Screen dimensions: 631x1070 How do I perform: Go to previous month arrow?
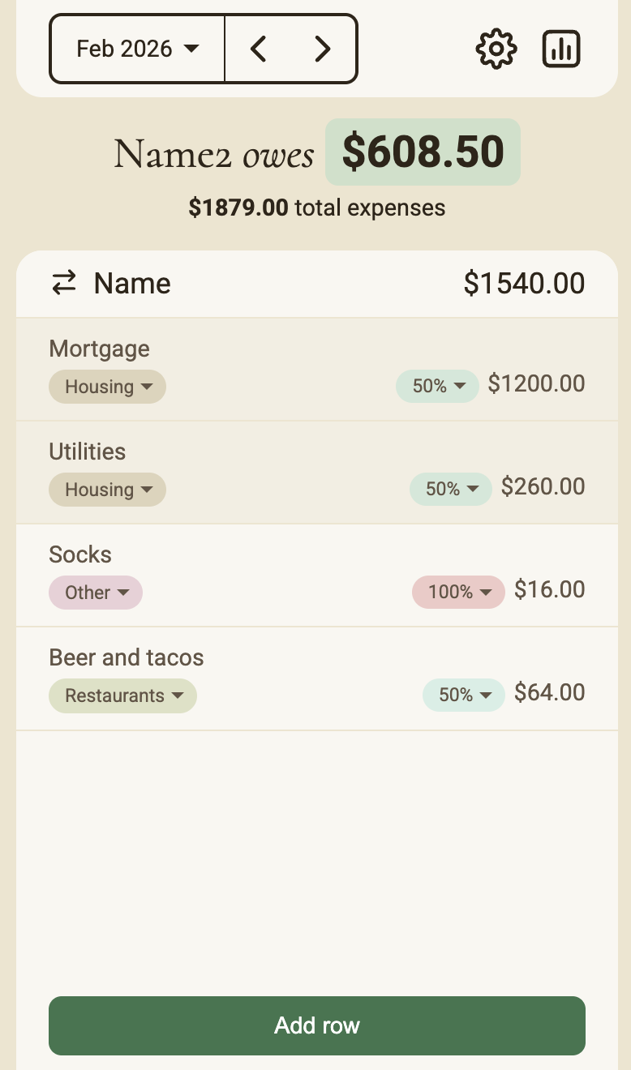coord(259,49)
